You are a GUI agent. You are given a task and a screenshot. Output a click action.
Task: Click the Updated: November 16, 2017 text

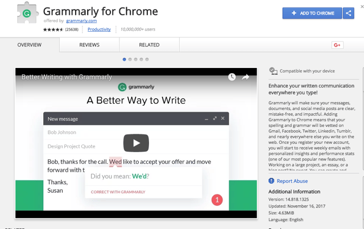click(297, 206)
